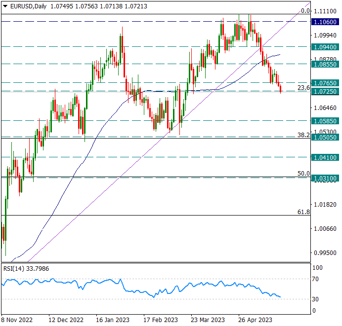Click the 1.09400 price level label
Image resolution: width=342 pixels, height=326 pixels.
(x=325, y=47)
